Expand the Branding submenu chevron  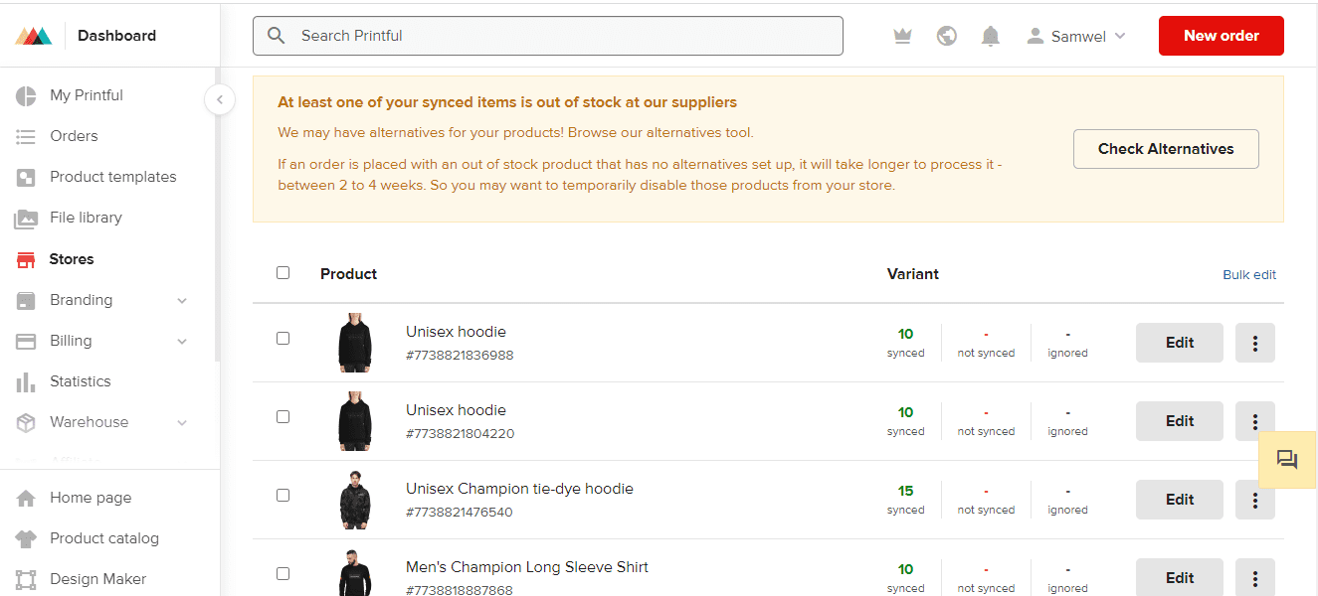[182, 300]
